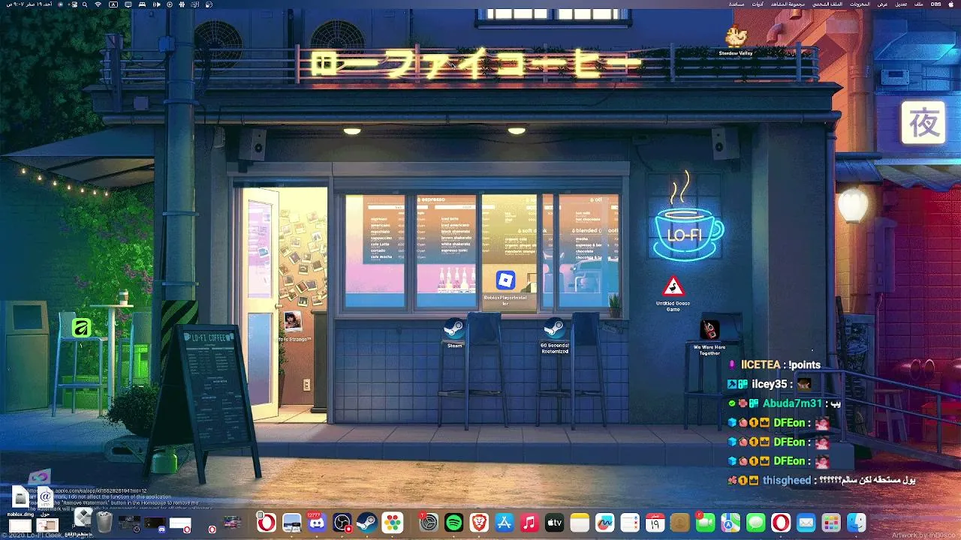Open Brave browser in the dock
Screen dimensions: 961x540
point(479,523)
